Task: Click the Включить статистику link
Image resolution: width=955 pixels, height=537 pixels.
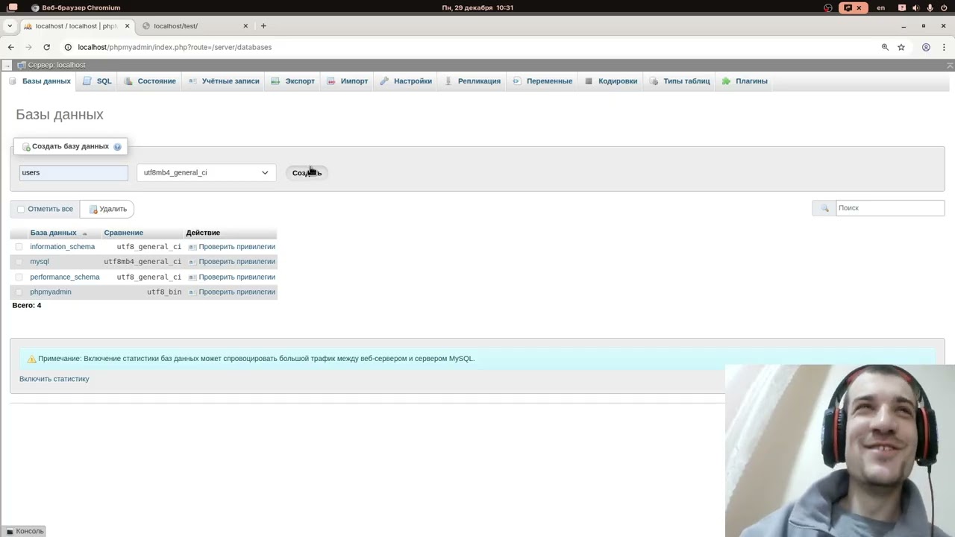Action: pos(54,379)
